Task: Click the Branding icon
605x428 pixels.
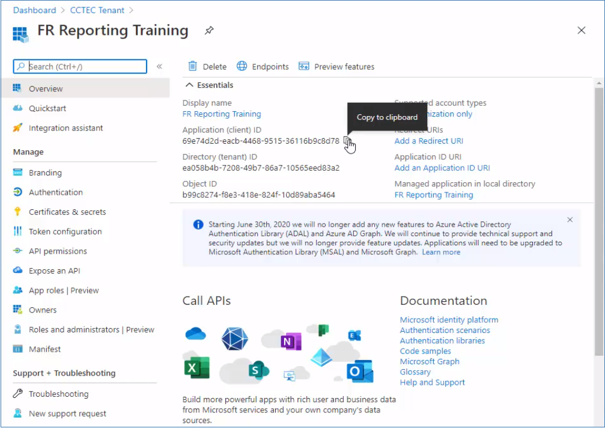Action: [x=18, y=172]
